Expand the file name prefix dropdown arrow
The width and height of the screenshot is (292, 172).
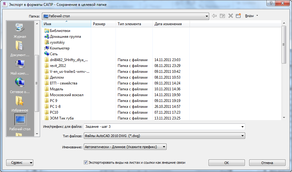click(242, 127)
